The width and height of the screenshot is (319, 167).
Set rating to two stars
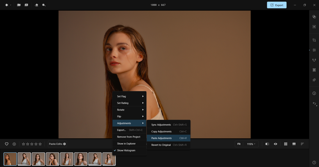[28, 144]
